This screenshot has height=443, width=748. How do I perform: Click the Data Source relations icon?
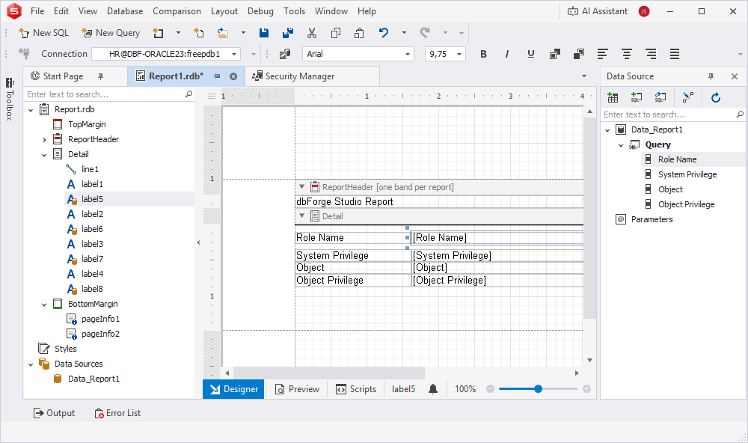point(688,98)
